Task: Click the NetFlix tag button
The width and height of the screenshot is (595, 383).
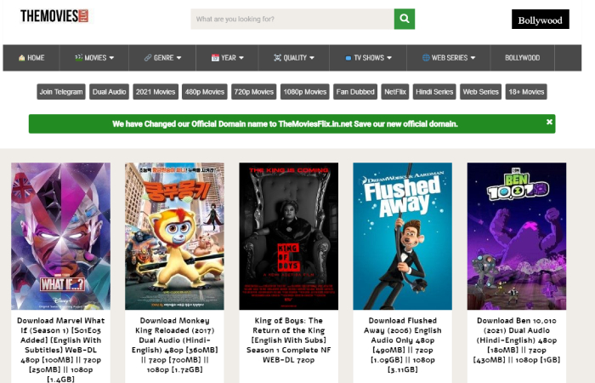Action: click(395, 92)
